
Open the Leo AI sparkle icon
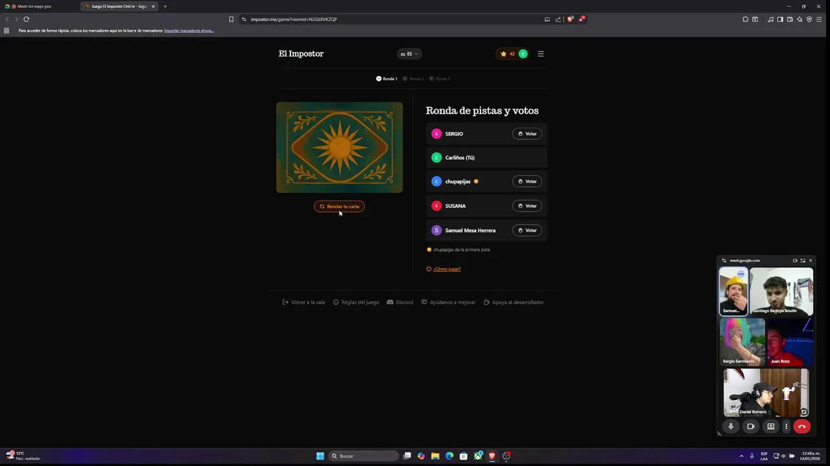(800, 19)
